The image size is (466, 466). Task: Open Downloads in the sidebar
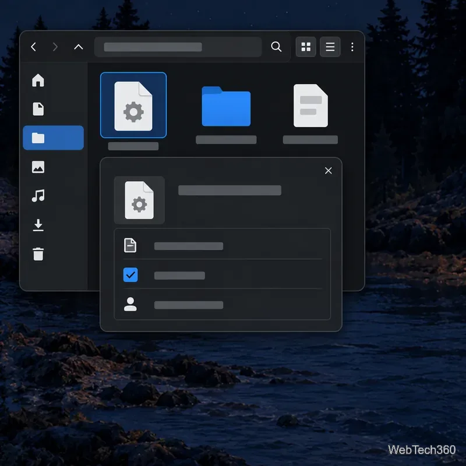(38, 225)
